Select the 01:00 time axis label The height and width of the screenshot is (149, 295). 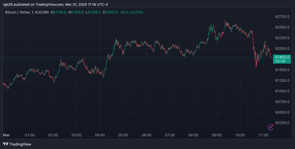click(x=30, y=135)
